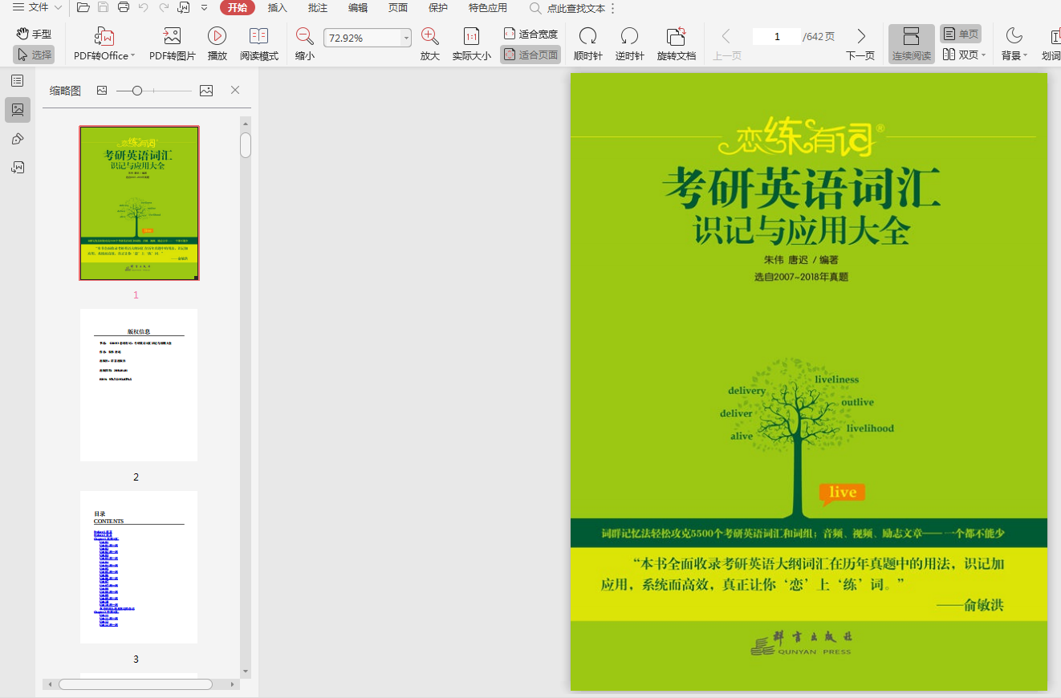This screenshot has height=698, width=1061.
Task: Click the PDF转Office conversion icon
Action: 104,37
